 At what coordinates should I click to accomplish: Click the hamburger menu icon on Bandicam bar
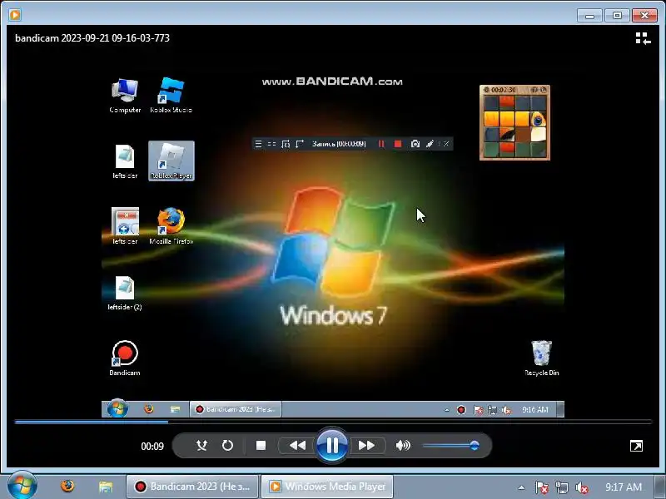click(x=258, y=144)
